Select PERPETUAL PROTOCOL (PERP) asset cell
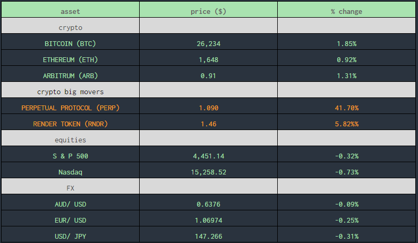The image size is (418, 243). point(70,106)
